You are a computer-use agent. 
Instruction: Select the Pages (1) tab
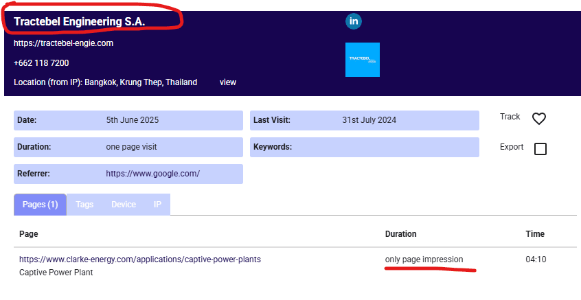(x=40, y=205)
